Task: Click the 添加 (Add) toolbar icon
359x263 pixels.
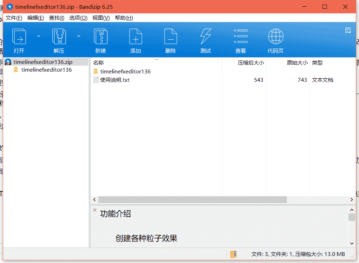Action: point(136,37)
